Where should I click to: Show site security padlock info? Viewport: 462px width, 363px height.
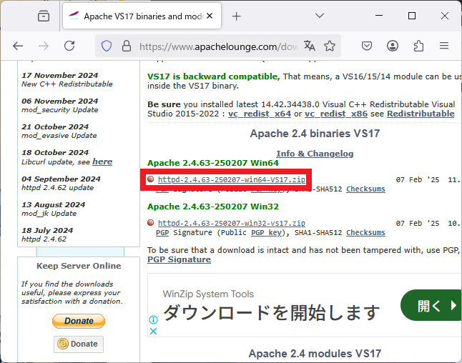[127, 46]
